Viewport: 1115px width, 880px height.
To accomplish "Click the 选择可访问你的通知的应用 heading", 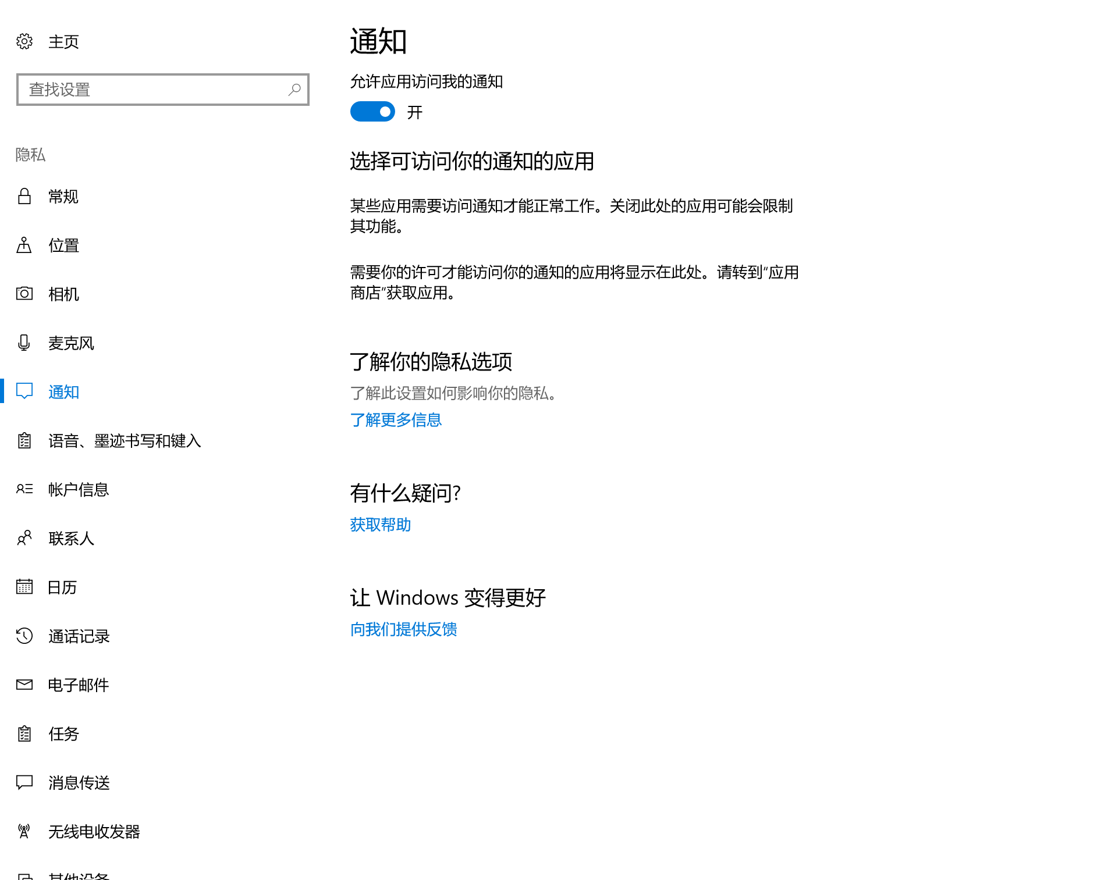I will (472, 161).
